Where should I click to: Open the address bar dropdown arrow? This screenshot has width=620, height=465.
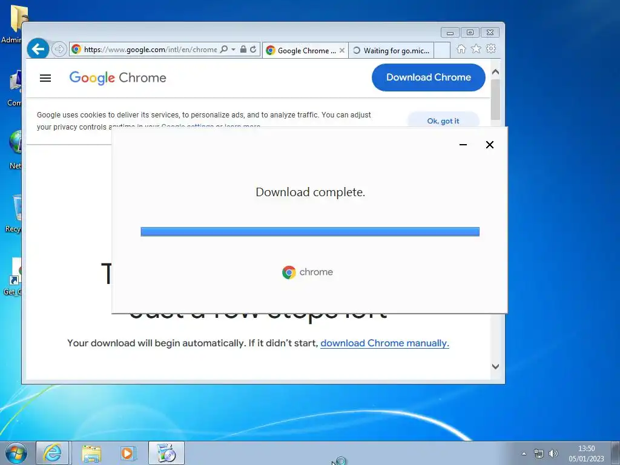point(233,50)
